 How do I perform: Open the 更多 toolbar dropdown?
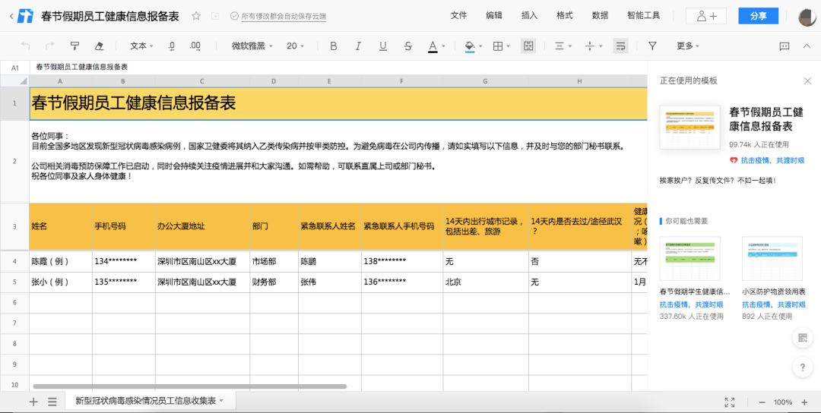tap(687, 46)
